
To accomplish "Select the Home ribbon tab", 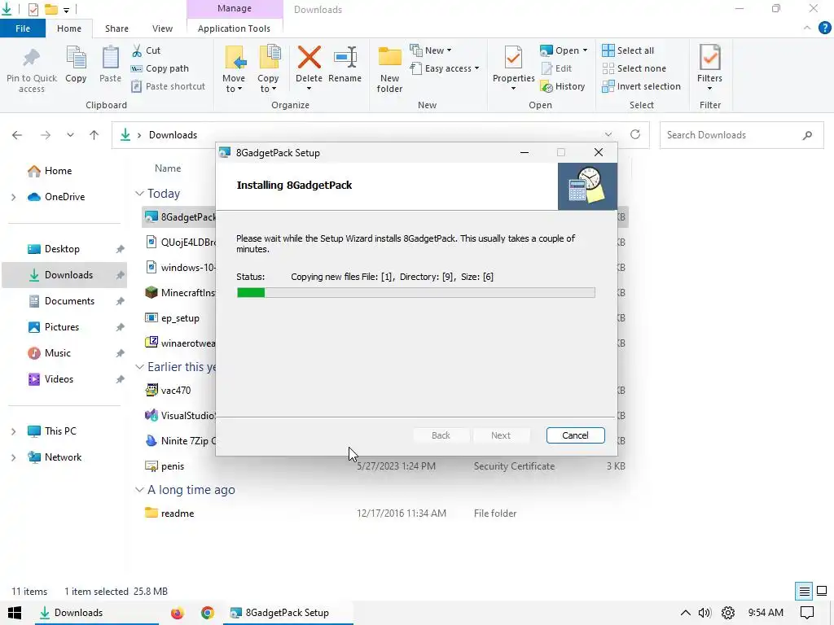I will (x=69, y=28).
